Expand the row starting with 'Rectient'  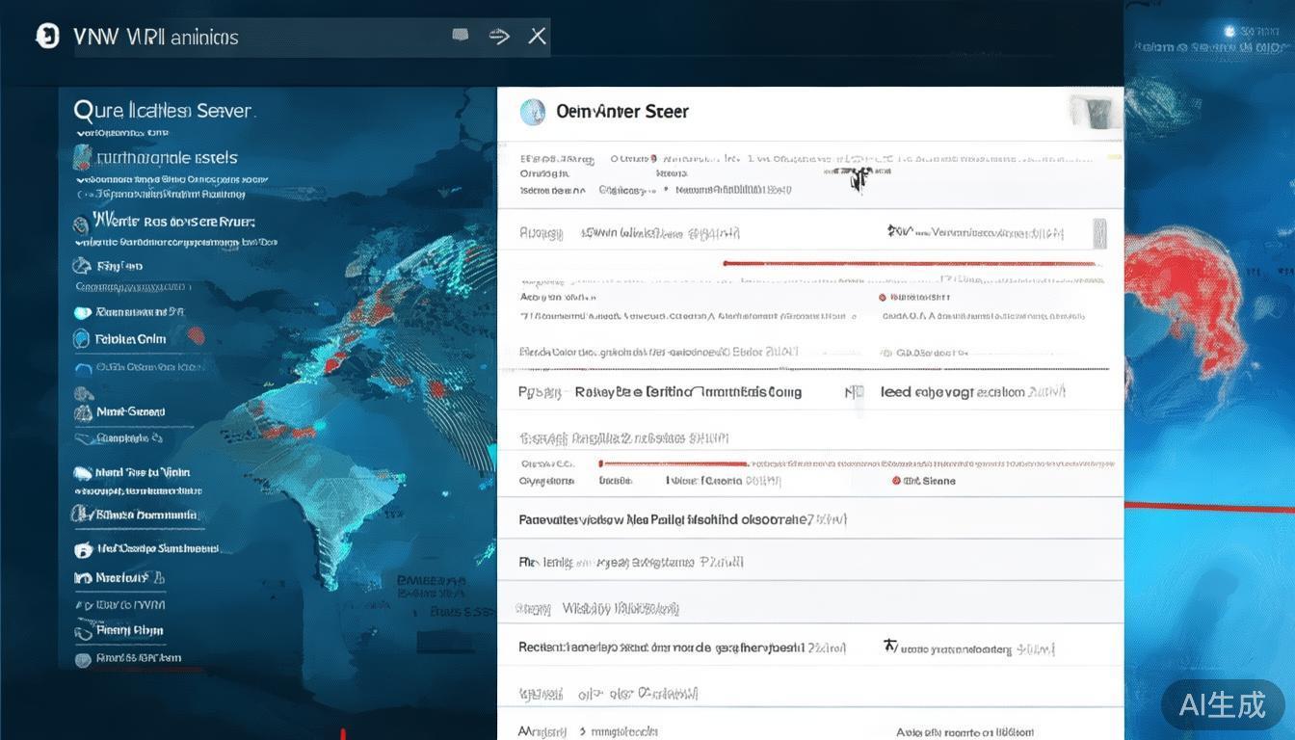[x=682, y=648]
